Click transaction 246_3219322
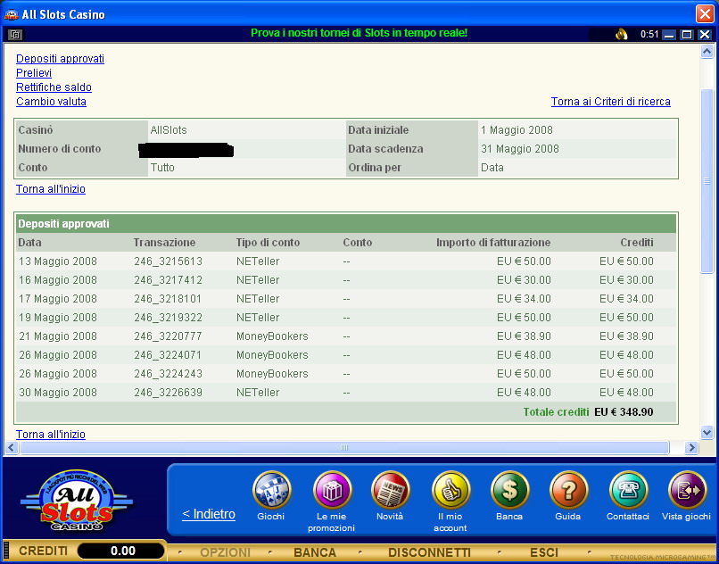This screenshot has height=564, width=719. (x=168, y=318)
